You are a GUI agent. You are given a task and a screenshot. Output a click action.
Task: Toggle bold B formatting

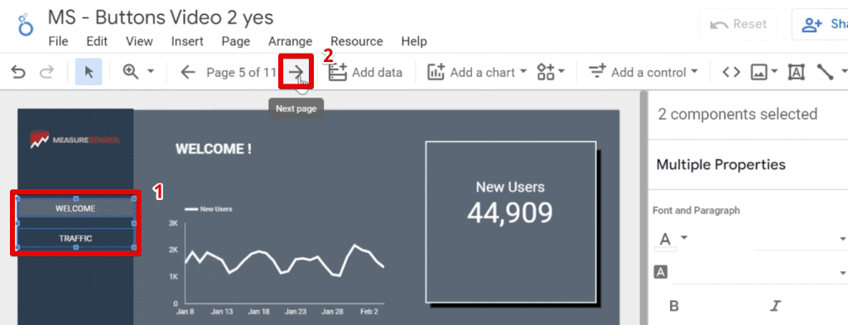point(674,306)
